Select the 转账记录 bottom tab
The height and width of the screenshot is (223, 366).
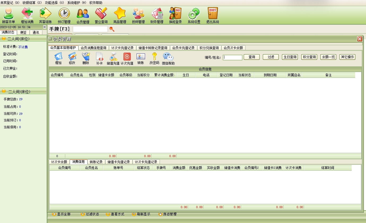tap(96, 162)
